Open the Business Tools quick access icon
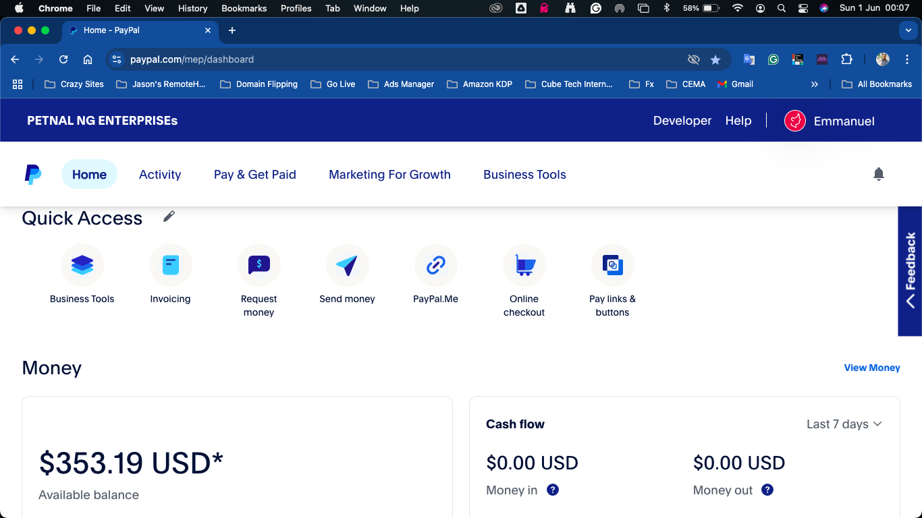Image resolution: width=922 pixels, height=518 pixels. [82, 265]
